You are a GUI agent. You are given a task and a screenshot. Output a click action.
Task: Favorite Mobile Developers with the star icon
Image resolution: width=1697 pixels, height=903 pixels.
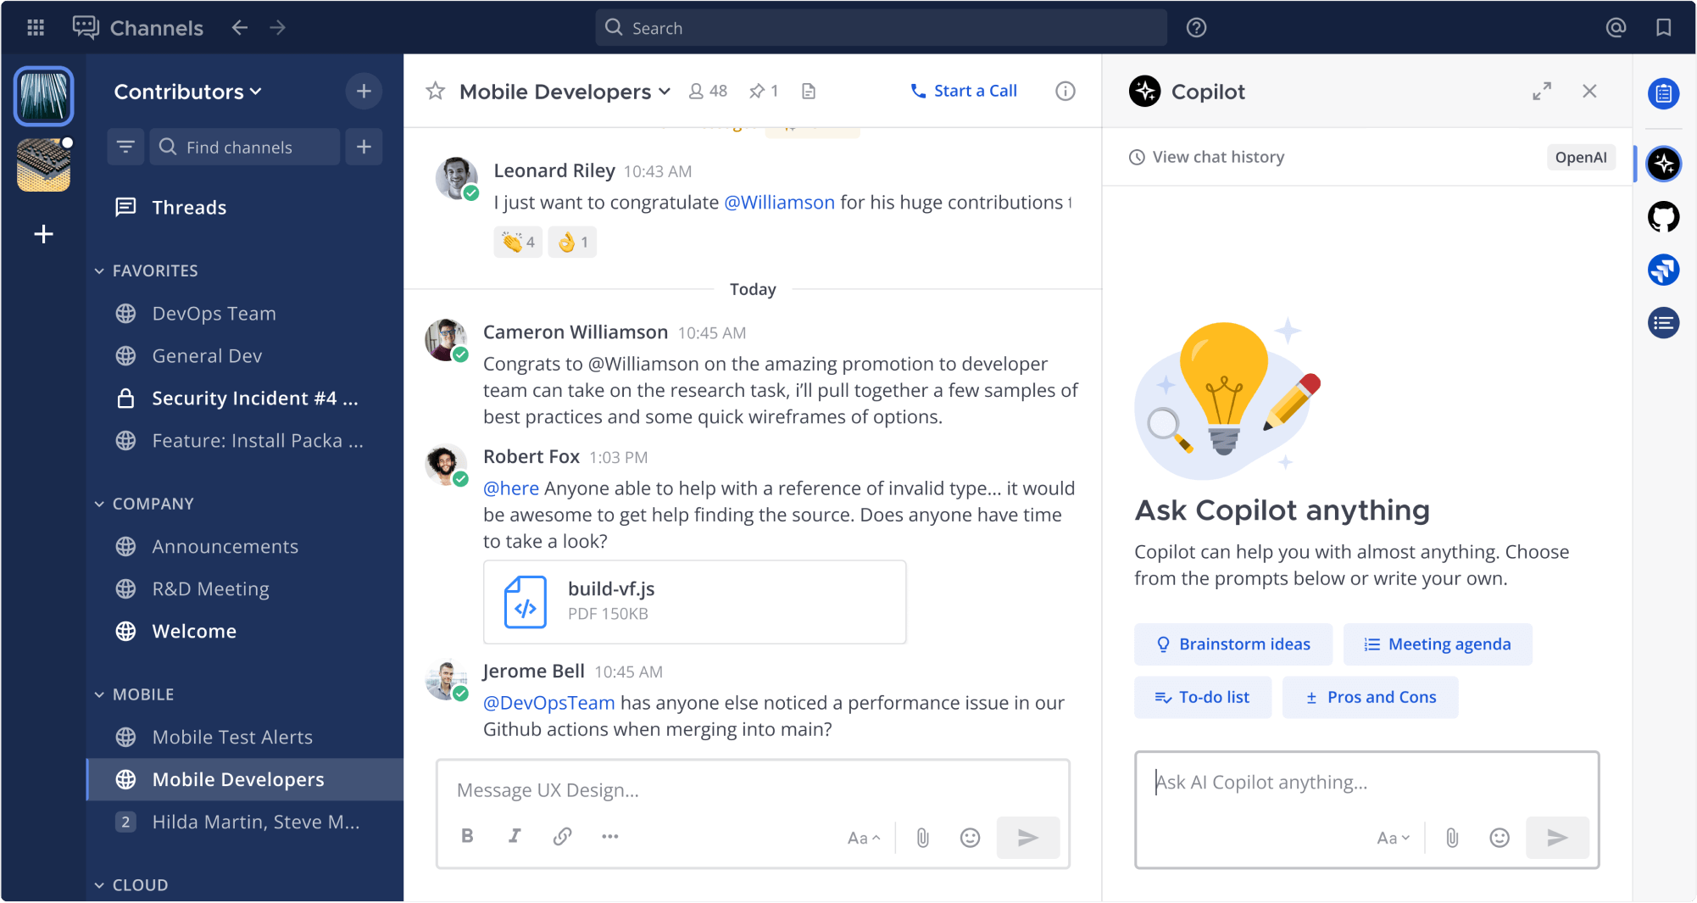[x=436, y=91]
